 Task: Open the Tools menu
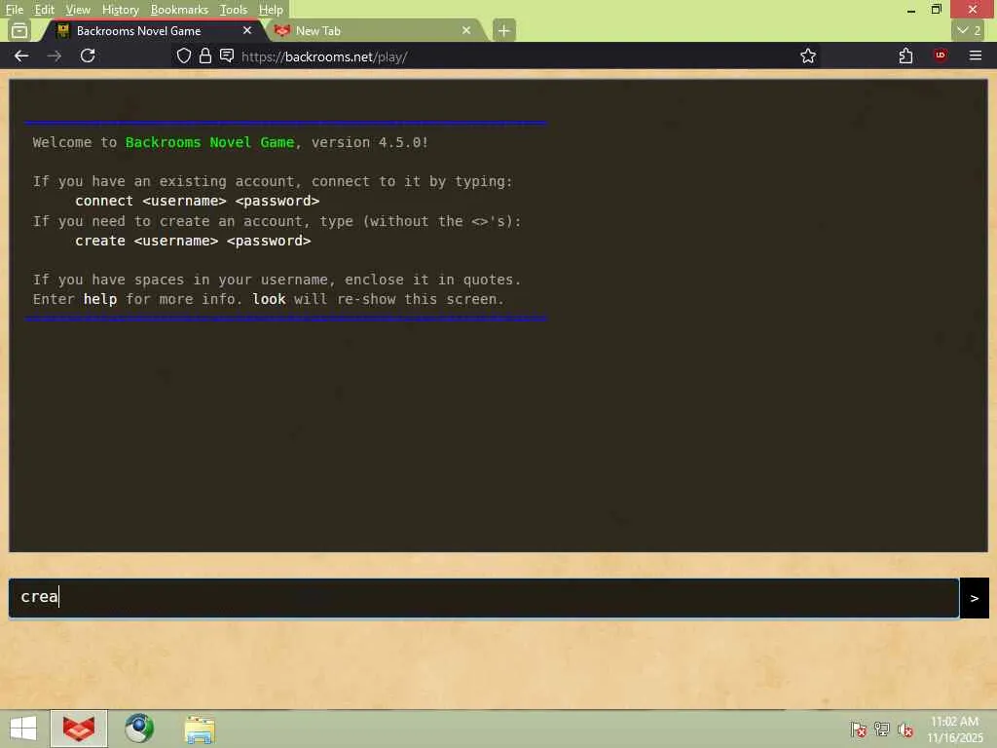coord(234,10)
